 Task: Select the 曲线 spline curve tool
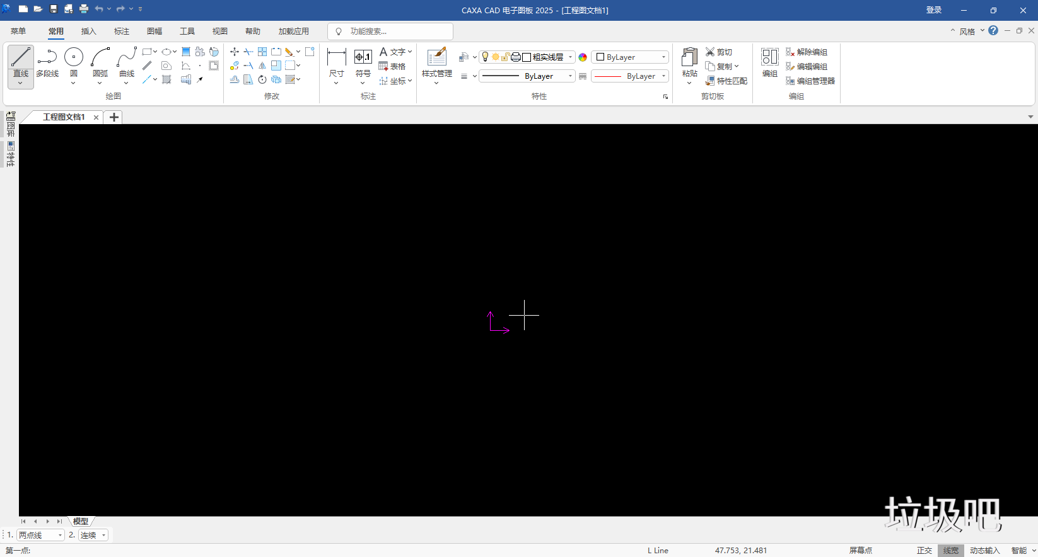(127, 62)
